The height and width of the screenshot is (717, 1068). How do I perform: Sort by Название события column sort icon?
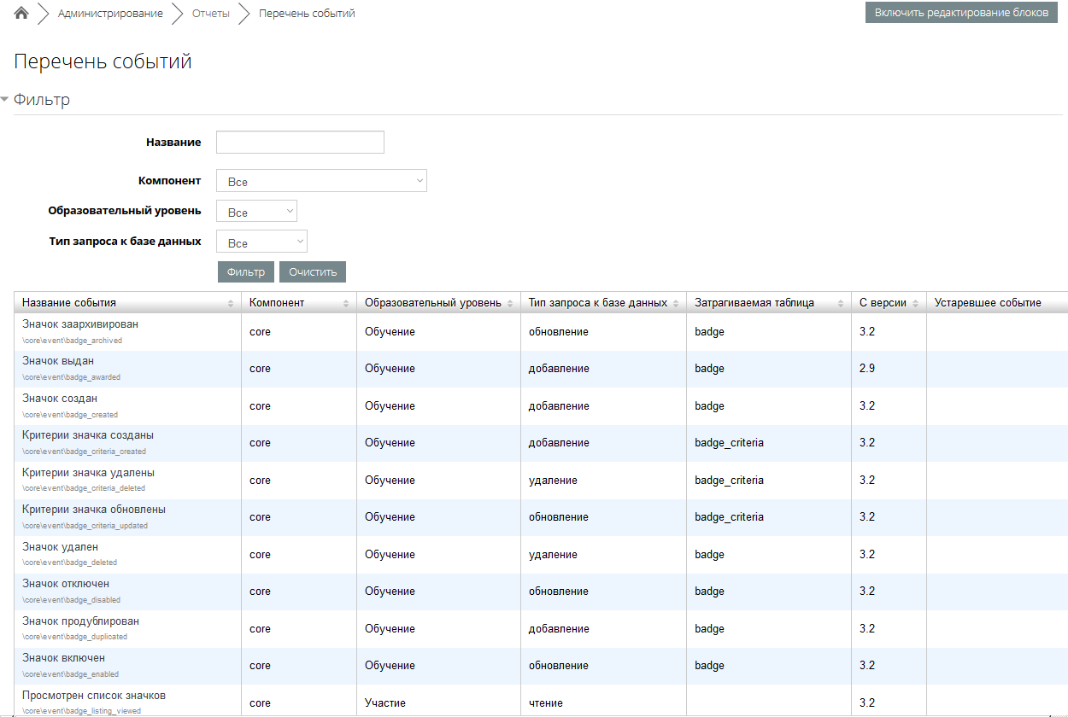[x=231, y=304]
